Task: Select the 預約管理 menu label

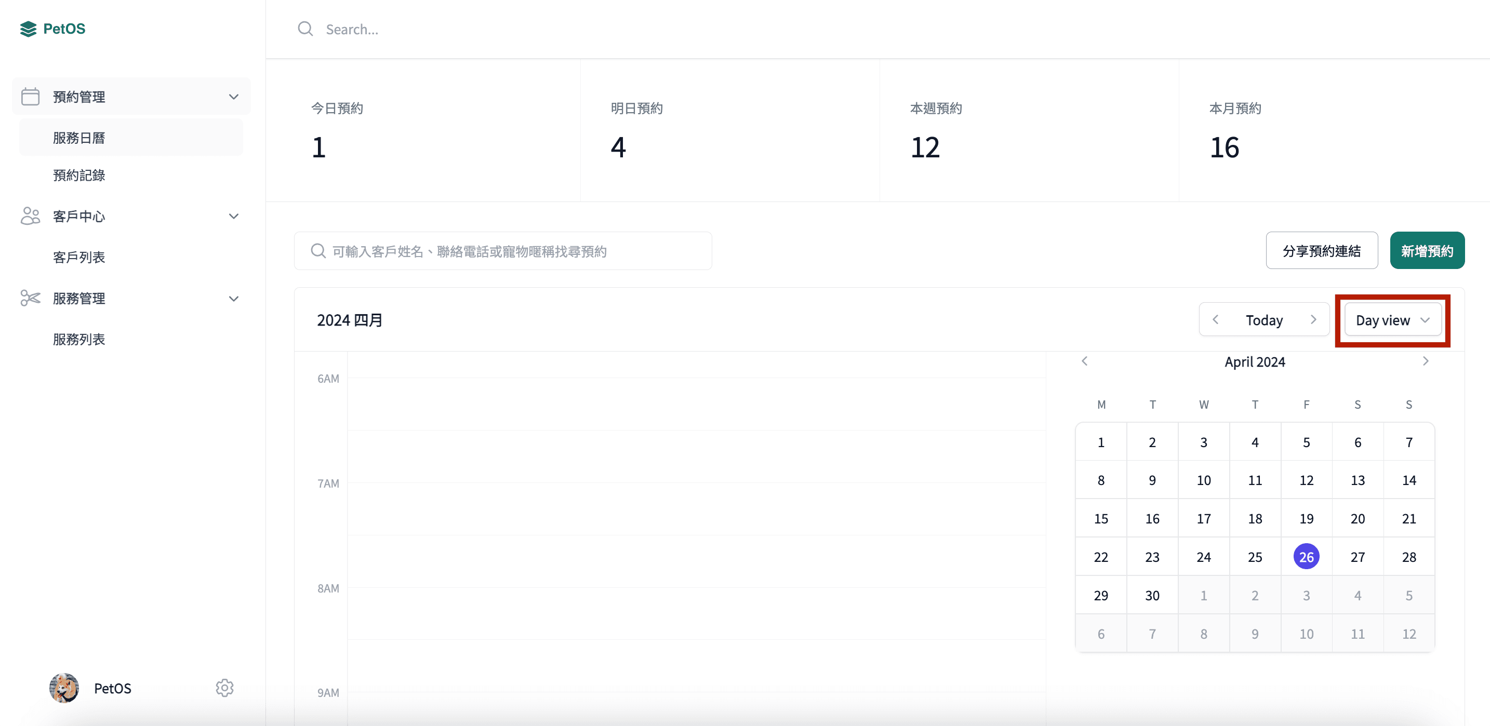Action: click(79, 97)
